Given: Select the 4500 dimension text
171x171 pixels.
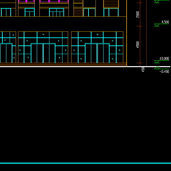Looking at the screenshot, I should (138, 44).
